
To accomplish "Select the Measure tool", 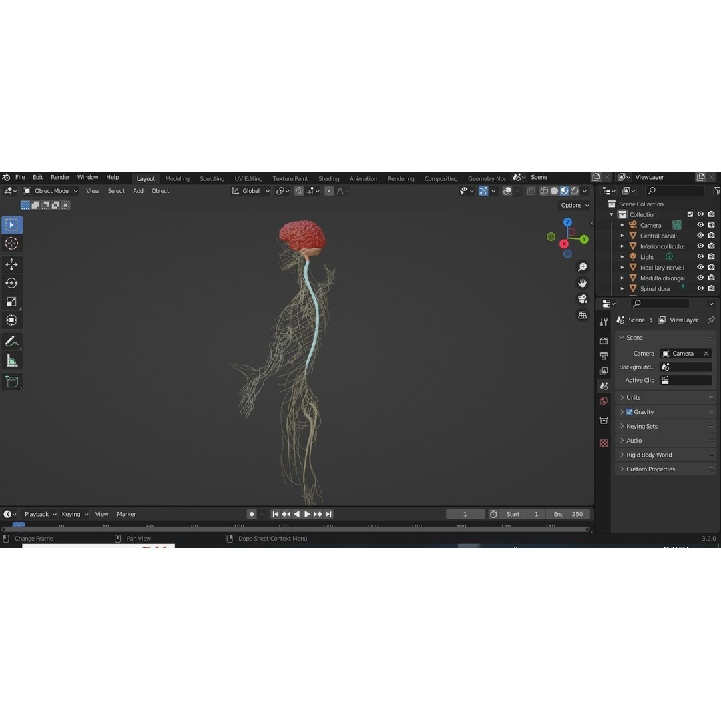I will (x=11, y=360).
